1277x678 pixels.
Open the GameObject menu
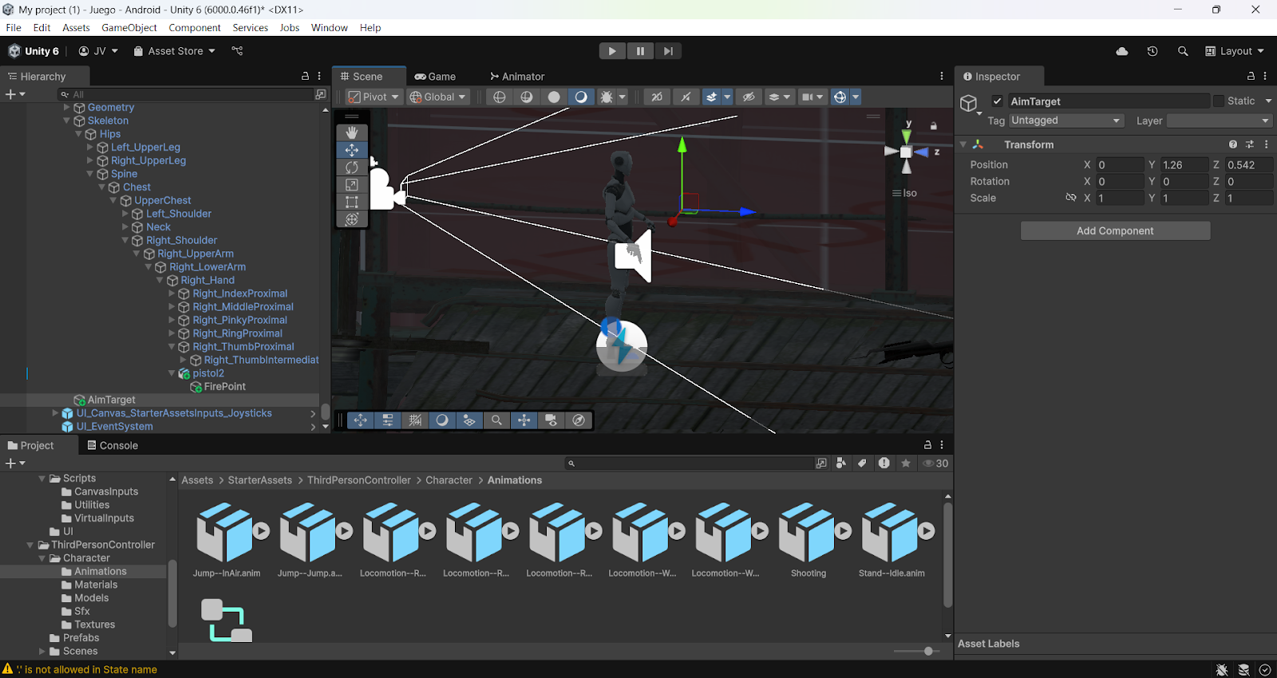click(x=129, y=27)
